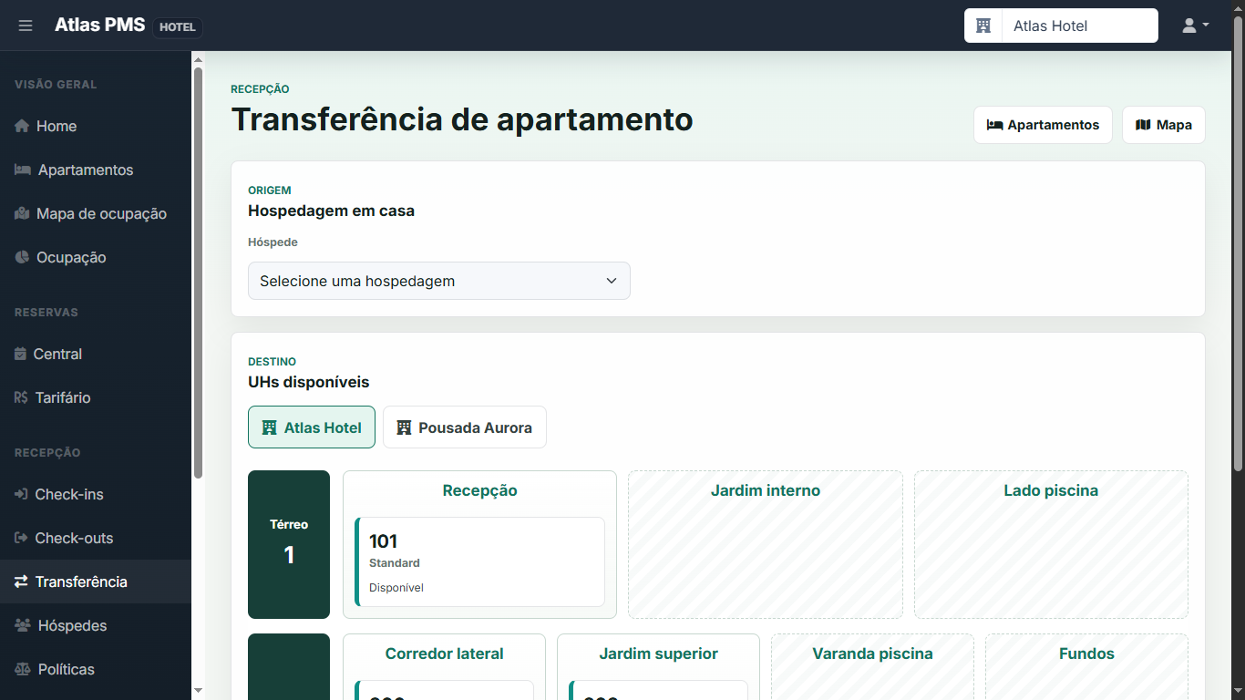This screenshot has width=1245, height=700.
Task: Click the main page scroll up arrow
Action: point(1238,7)
